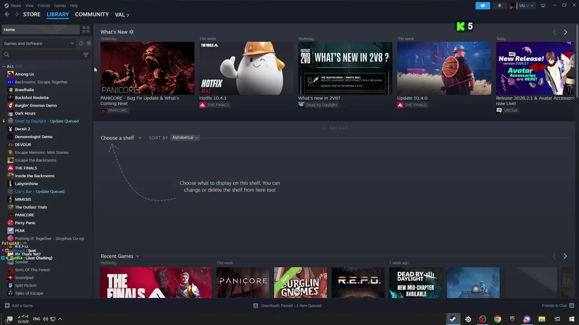Open the announcements megaphone button
This screenshot has height=325, width=579.
tap(483, 5)
